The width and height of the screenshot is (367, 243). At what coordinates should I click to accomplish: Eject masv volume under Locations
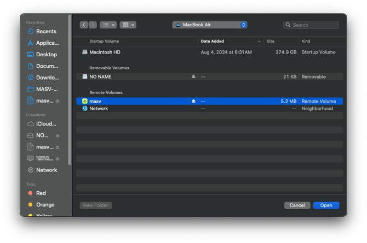58,147
